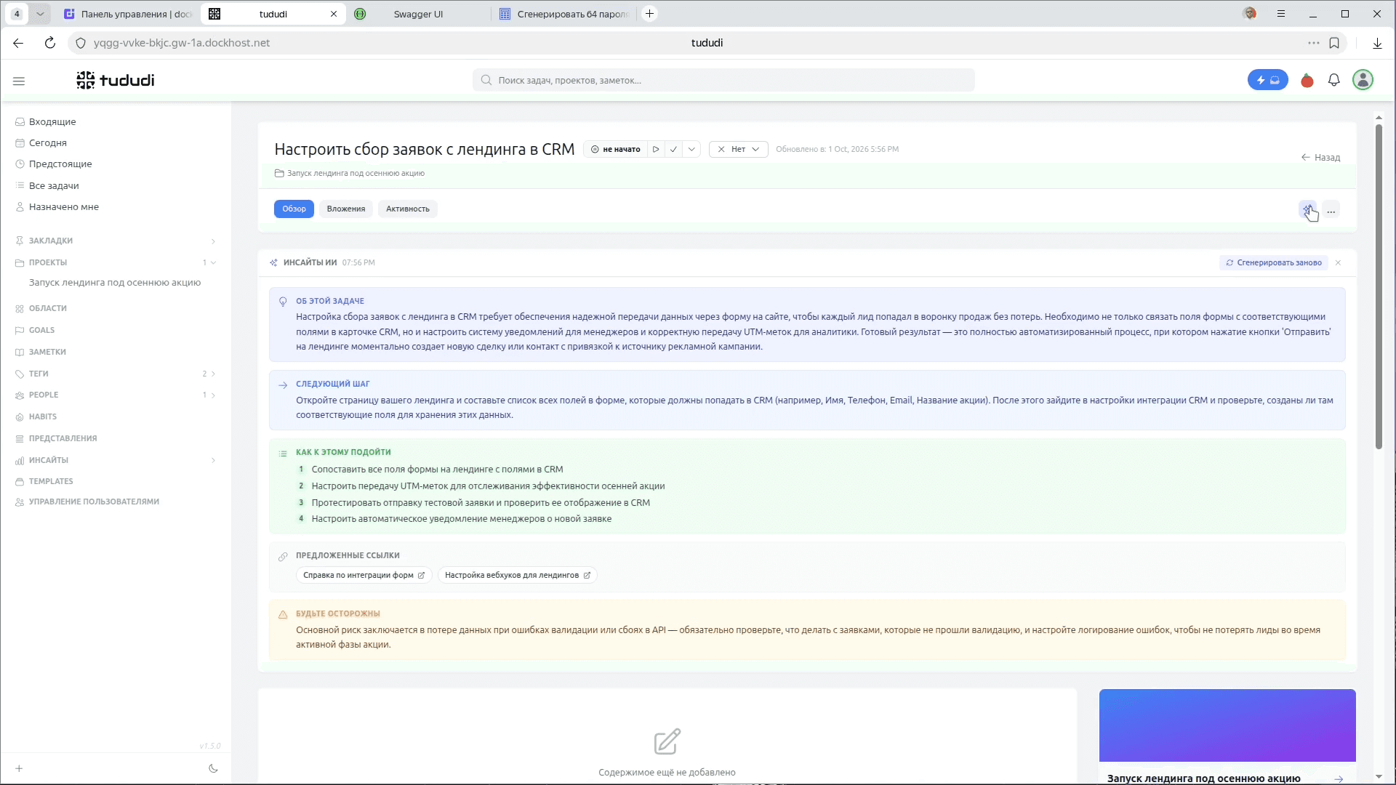Reload the browser page
This screenshot has height=785, width=1396.
tap(50, 43)
